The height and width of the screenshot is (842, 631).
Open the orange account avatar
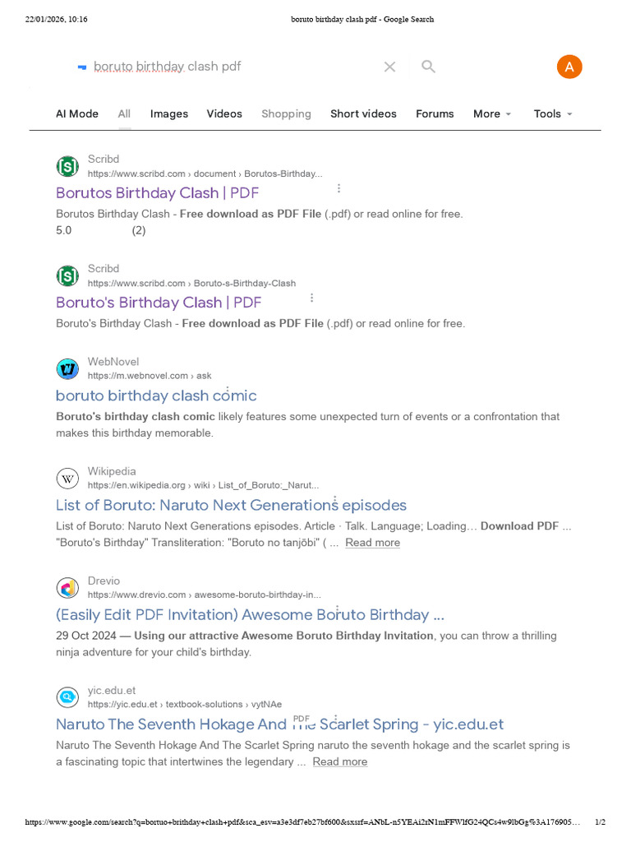(x=569, y=67)
